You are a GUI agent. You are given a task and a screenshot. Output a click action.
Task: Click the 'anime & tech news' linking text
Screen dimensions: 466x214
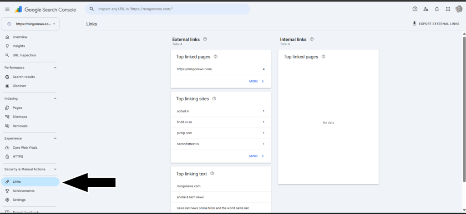click(190, 197)
